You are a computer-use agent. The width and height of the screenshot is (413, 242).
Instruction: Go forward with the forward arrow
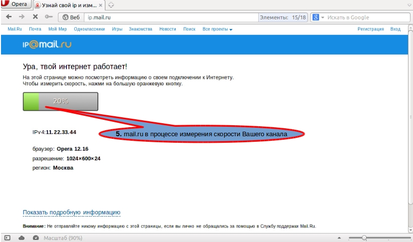(21, 17)
